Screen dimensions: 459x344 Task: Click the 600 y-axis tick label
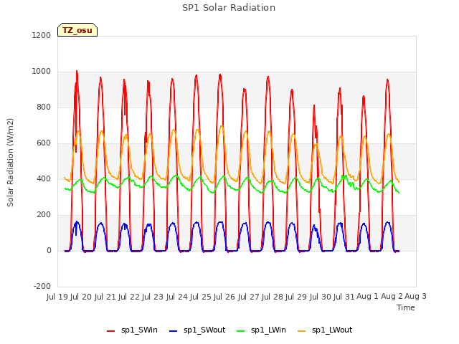point(44,143)
